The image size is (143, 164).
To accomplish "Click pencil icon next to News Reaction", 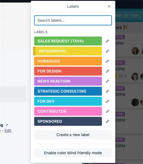I will 108,81.
